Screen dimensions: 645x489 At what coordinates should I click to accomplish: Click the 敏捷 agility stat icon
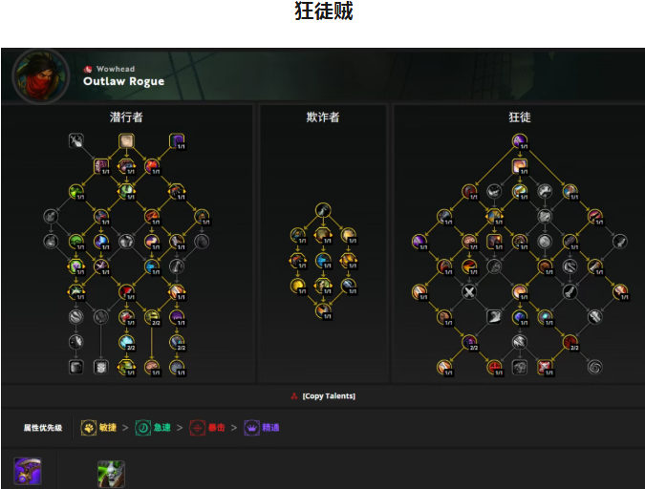[89, 428]
